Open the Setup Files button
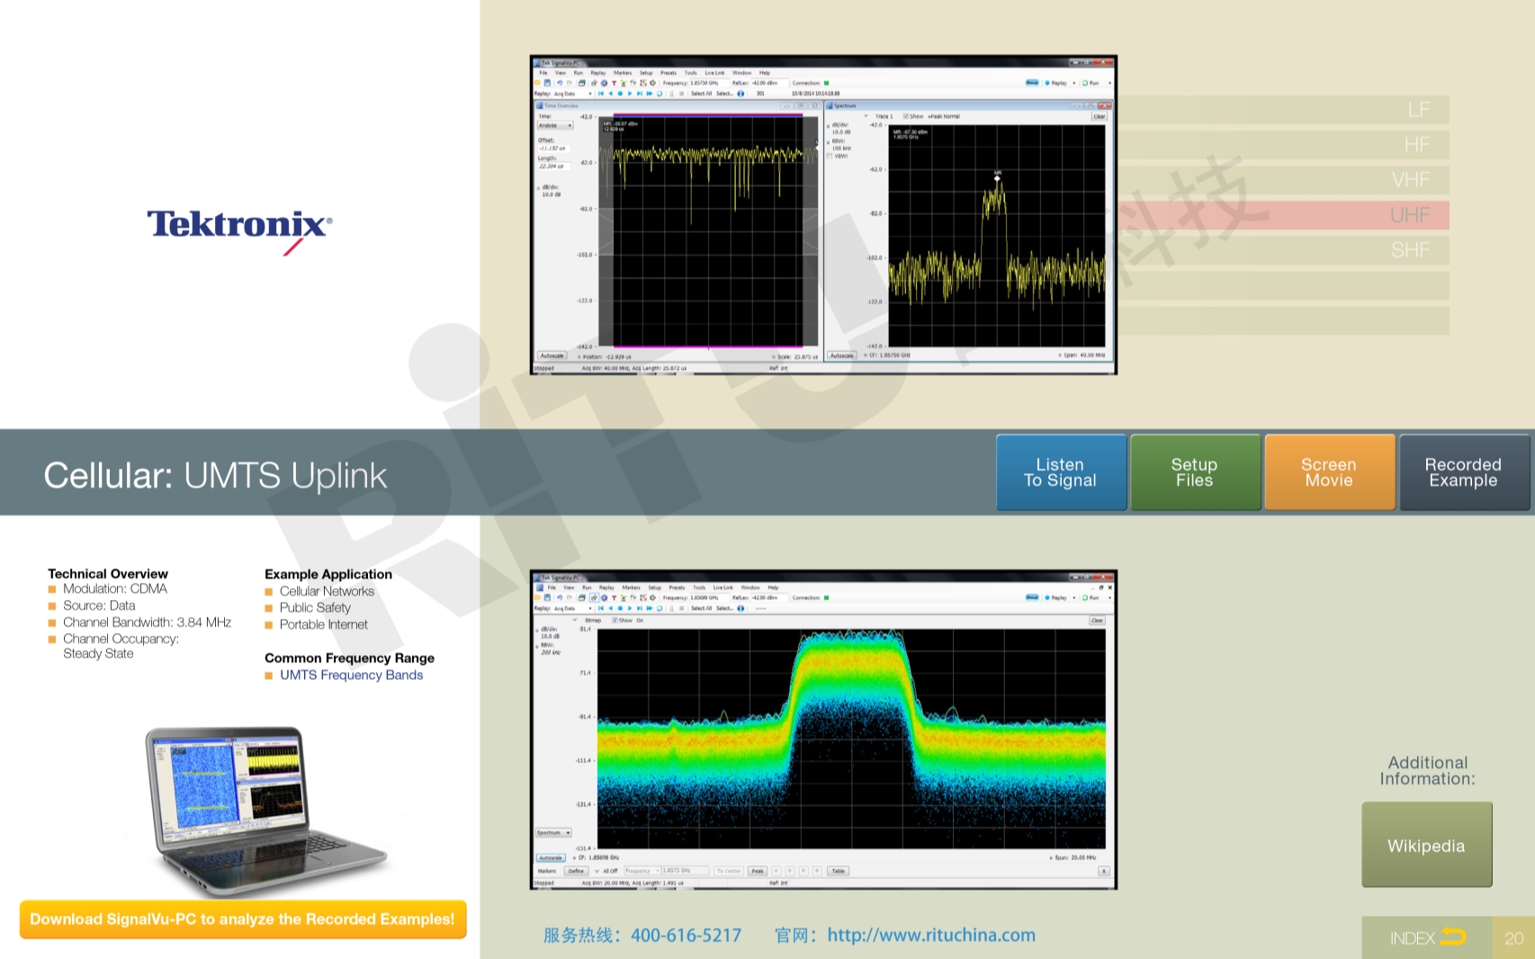The width and height of the screenshot is (1535, 959). tap(1194, 472)
